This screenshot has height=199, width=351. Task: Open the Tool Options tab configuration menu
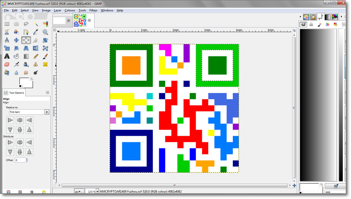(47, 93)
